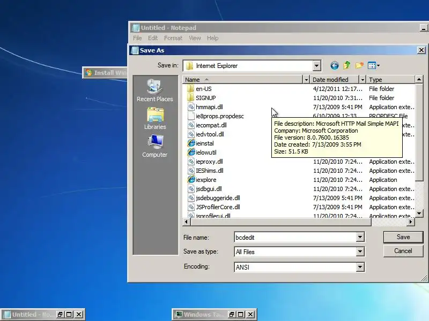
Task: Click into the File name text field
Action: (x=295, y=237)
